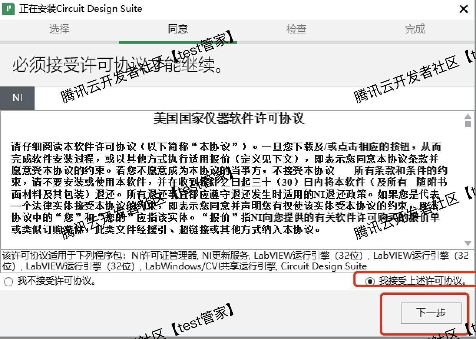Click the 同意 step tab
476x339 pixels.
(178, 29)
